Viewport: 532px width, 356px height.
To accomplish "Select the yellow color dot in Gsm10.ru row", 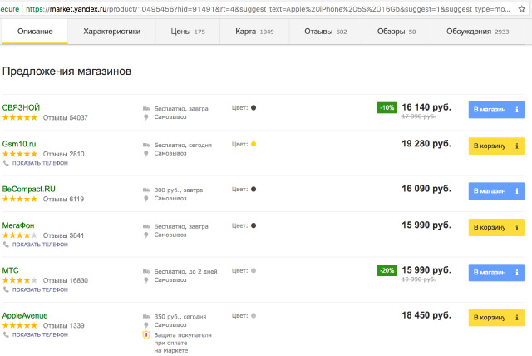I will tap(254, 144).
